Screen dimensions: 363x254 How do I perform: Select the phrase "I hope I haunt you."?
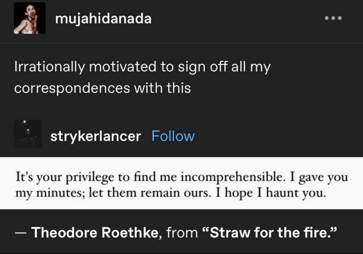(271, 193)
